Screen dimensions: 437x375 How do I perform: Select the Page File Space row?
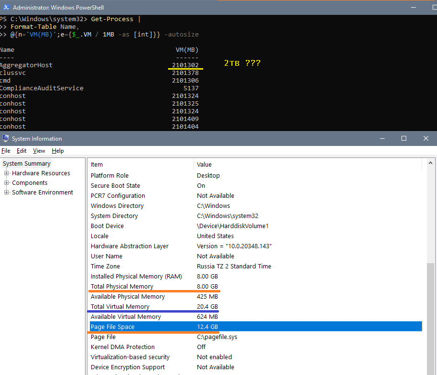(x=112, y=327)
